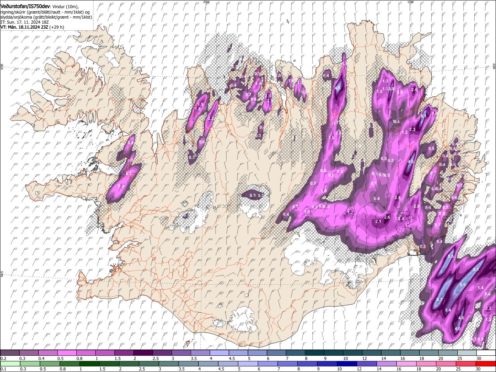Click the 4.6 precipitation value on the map
Screen dimensions: 496x372
(x=411, y=162)
